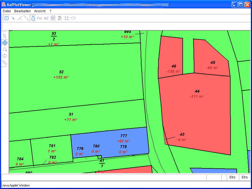Toggle the point display square icon
The image size is (252, 189).
[6, 18]
